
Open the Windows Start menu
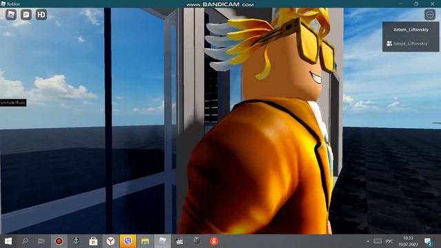(x=8, y=241)
